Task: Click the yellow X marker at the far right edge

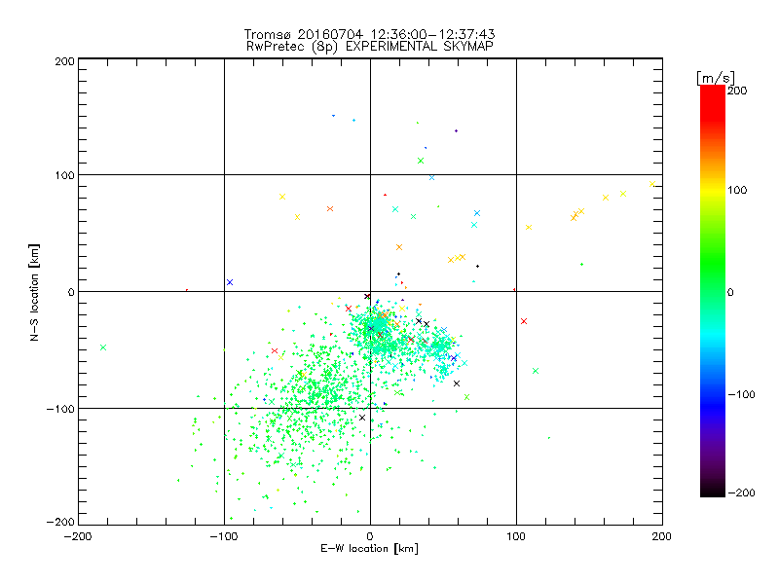Action: pos(652,184)
